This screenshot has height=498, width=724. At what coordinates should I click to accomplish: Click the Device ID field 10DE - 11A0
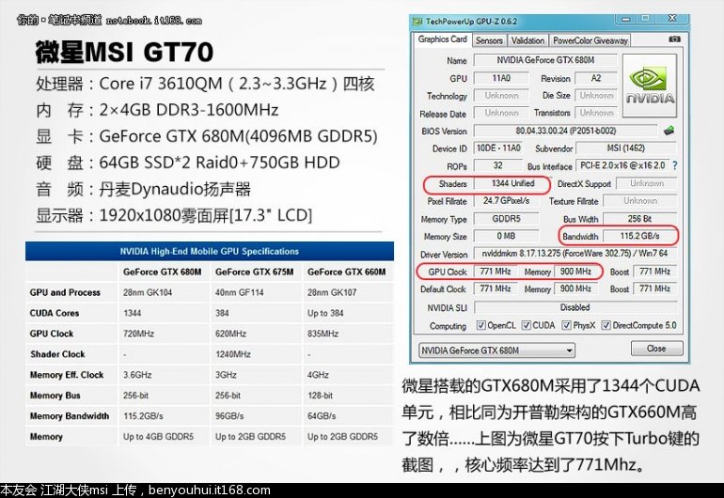pos(498,148)
